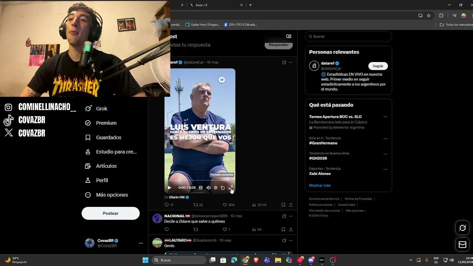Viewport: 473px width, 266px height.
Task: Open options for #GH2026 trend
Action: click(385, 154)
